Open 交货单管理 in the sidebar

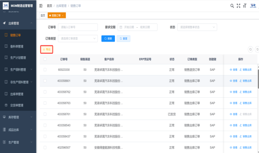[x=17, y=105]
